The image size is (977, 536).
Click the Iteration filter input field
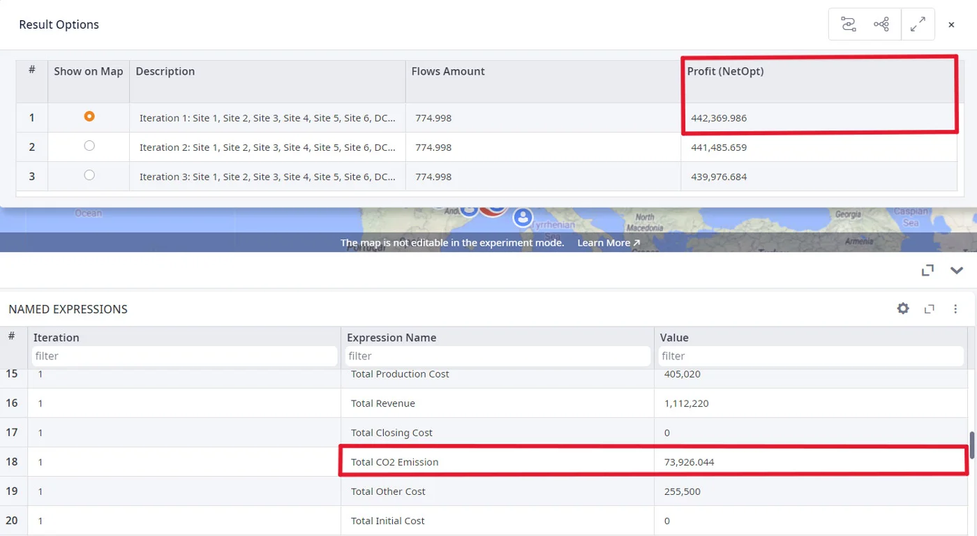pyautogui.click(x=184, y=356)
